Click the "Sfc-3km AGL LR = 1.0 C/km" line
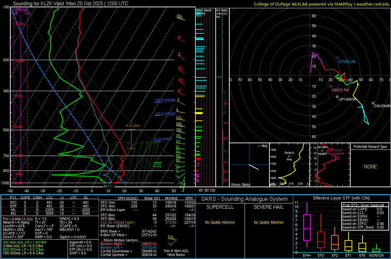Screen dimensions: 391x259 click(x=25, y=242)
